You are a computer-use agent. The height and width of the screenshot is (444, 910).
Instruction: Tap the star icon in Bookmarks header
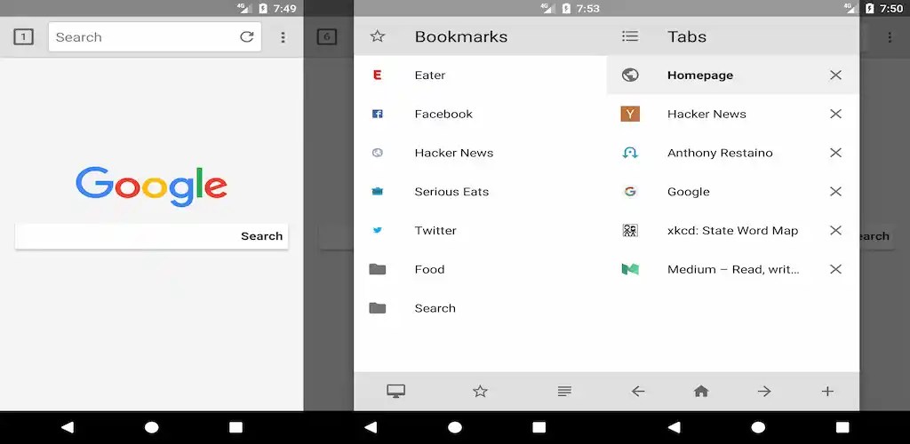(377, 36)
